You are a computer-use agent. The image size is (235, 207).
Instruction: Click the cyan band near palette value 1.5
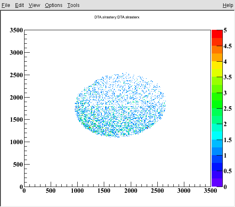[x=217, y=136]
